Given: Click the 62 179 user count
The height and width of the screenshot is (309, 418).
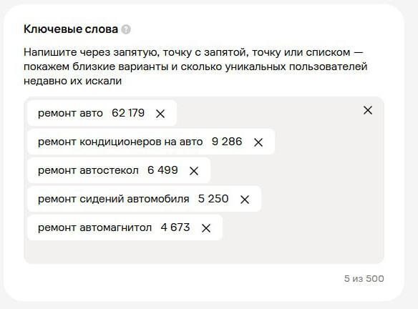Looking at the screenshot, I should pyautogui.click(x=128, y=113).
